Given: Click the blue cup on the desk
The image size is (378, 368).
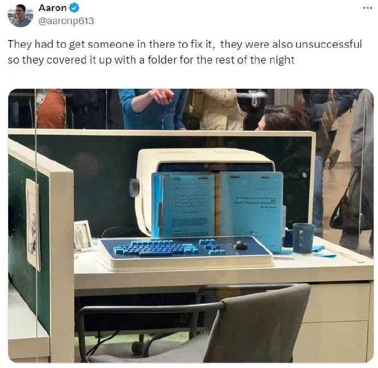Looking at the screenshot, I should 303,238.
